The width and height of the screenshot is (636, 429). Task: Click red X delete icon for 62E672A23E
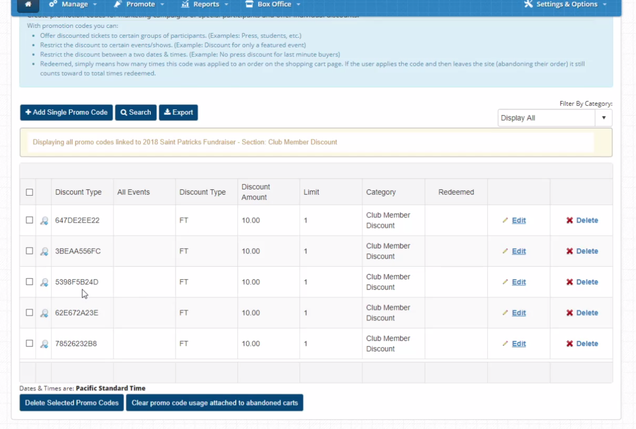pos(569,313)
